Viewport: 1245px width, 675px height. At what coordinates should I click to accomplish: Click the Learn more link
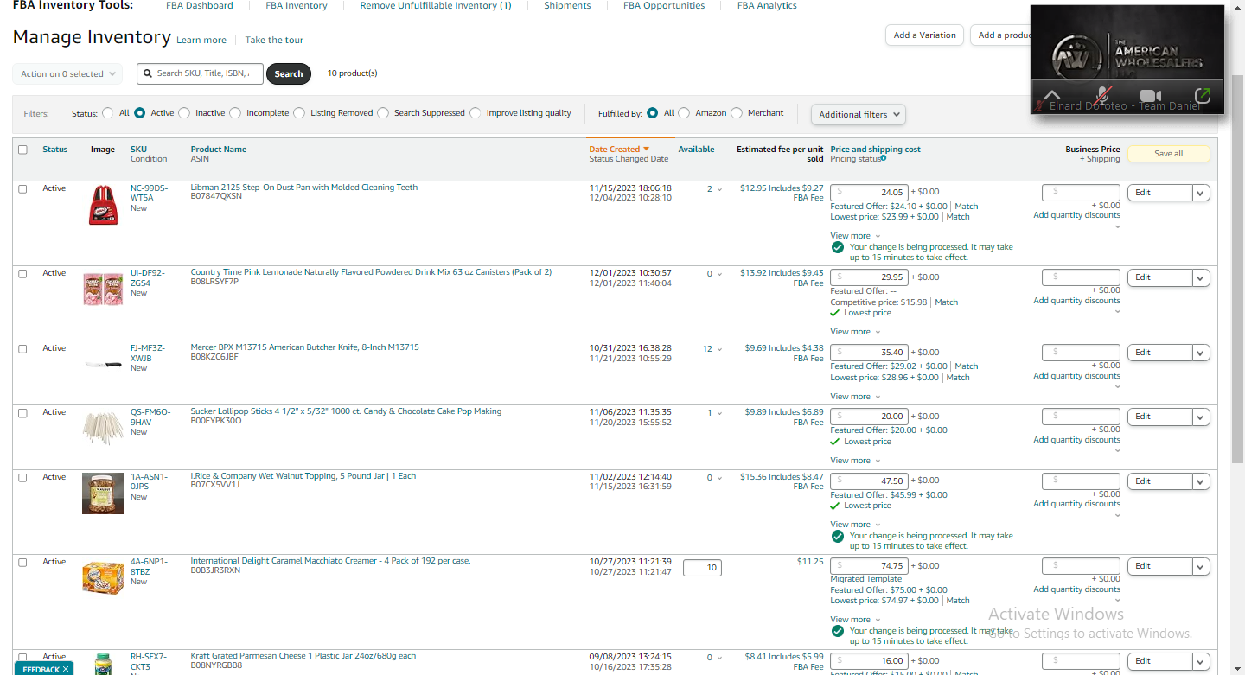pyautogui.click(x=201, y=40)
